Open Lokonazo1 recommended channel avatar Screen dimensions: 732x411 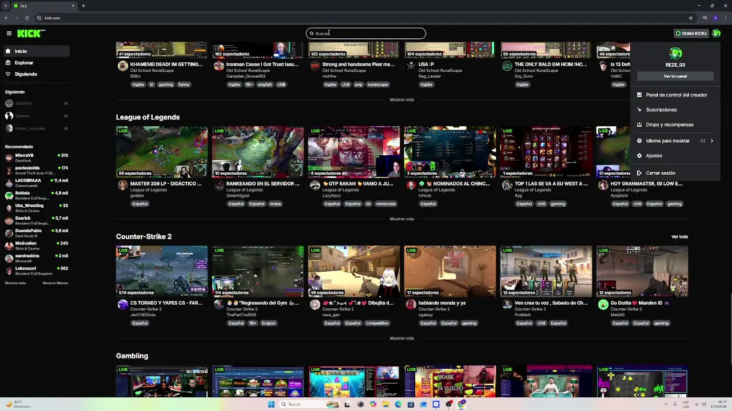click(9, 271)
